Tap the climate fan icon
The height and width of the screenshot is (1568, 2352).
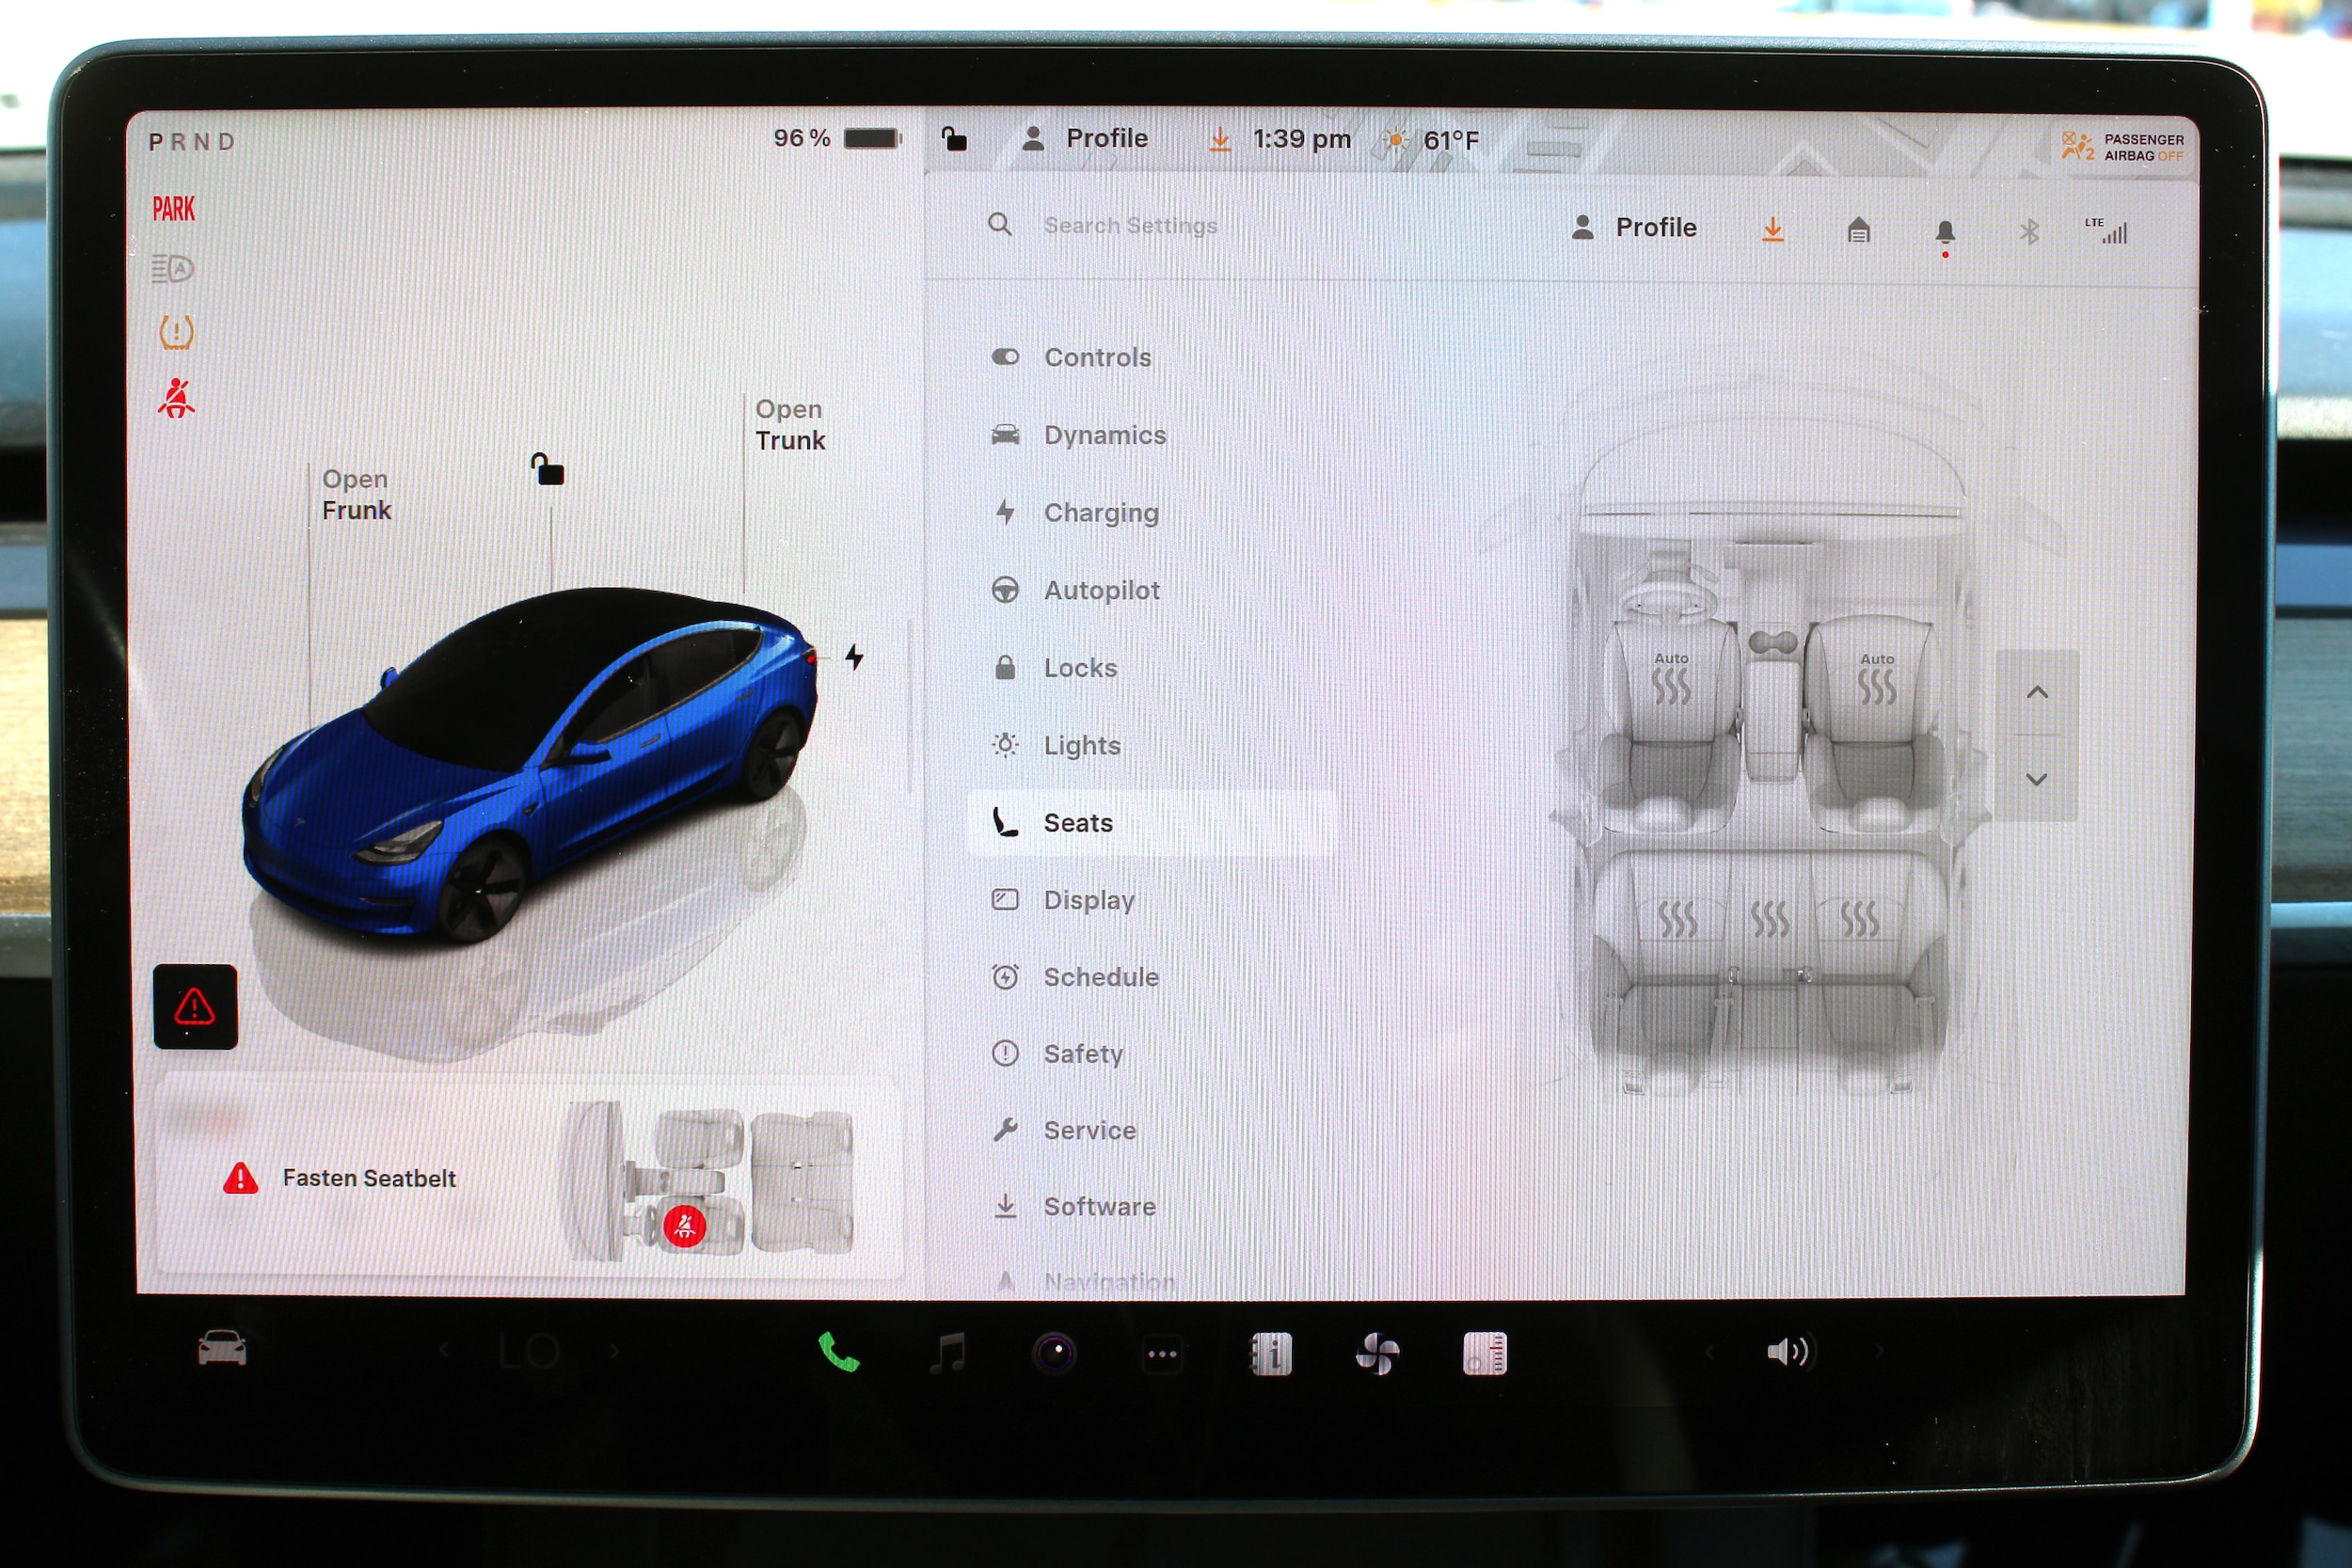click(1377, 1354)
